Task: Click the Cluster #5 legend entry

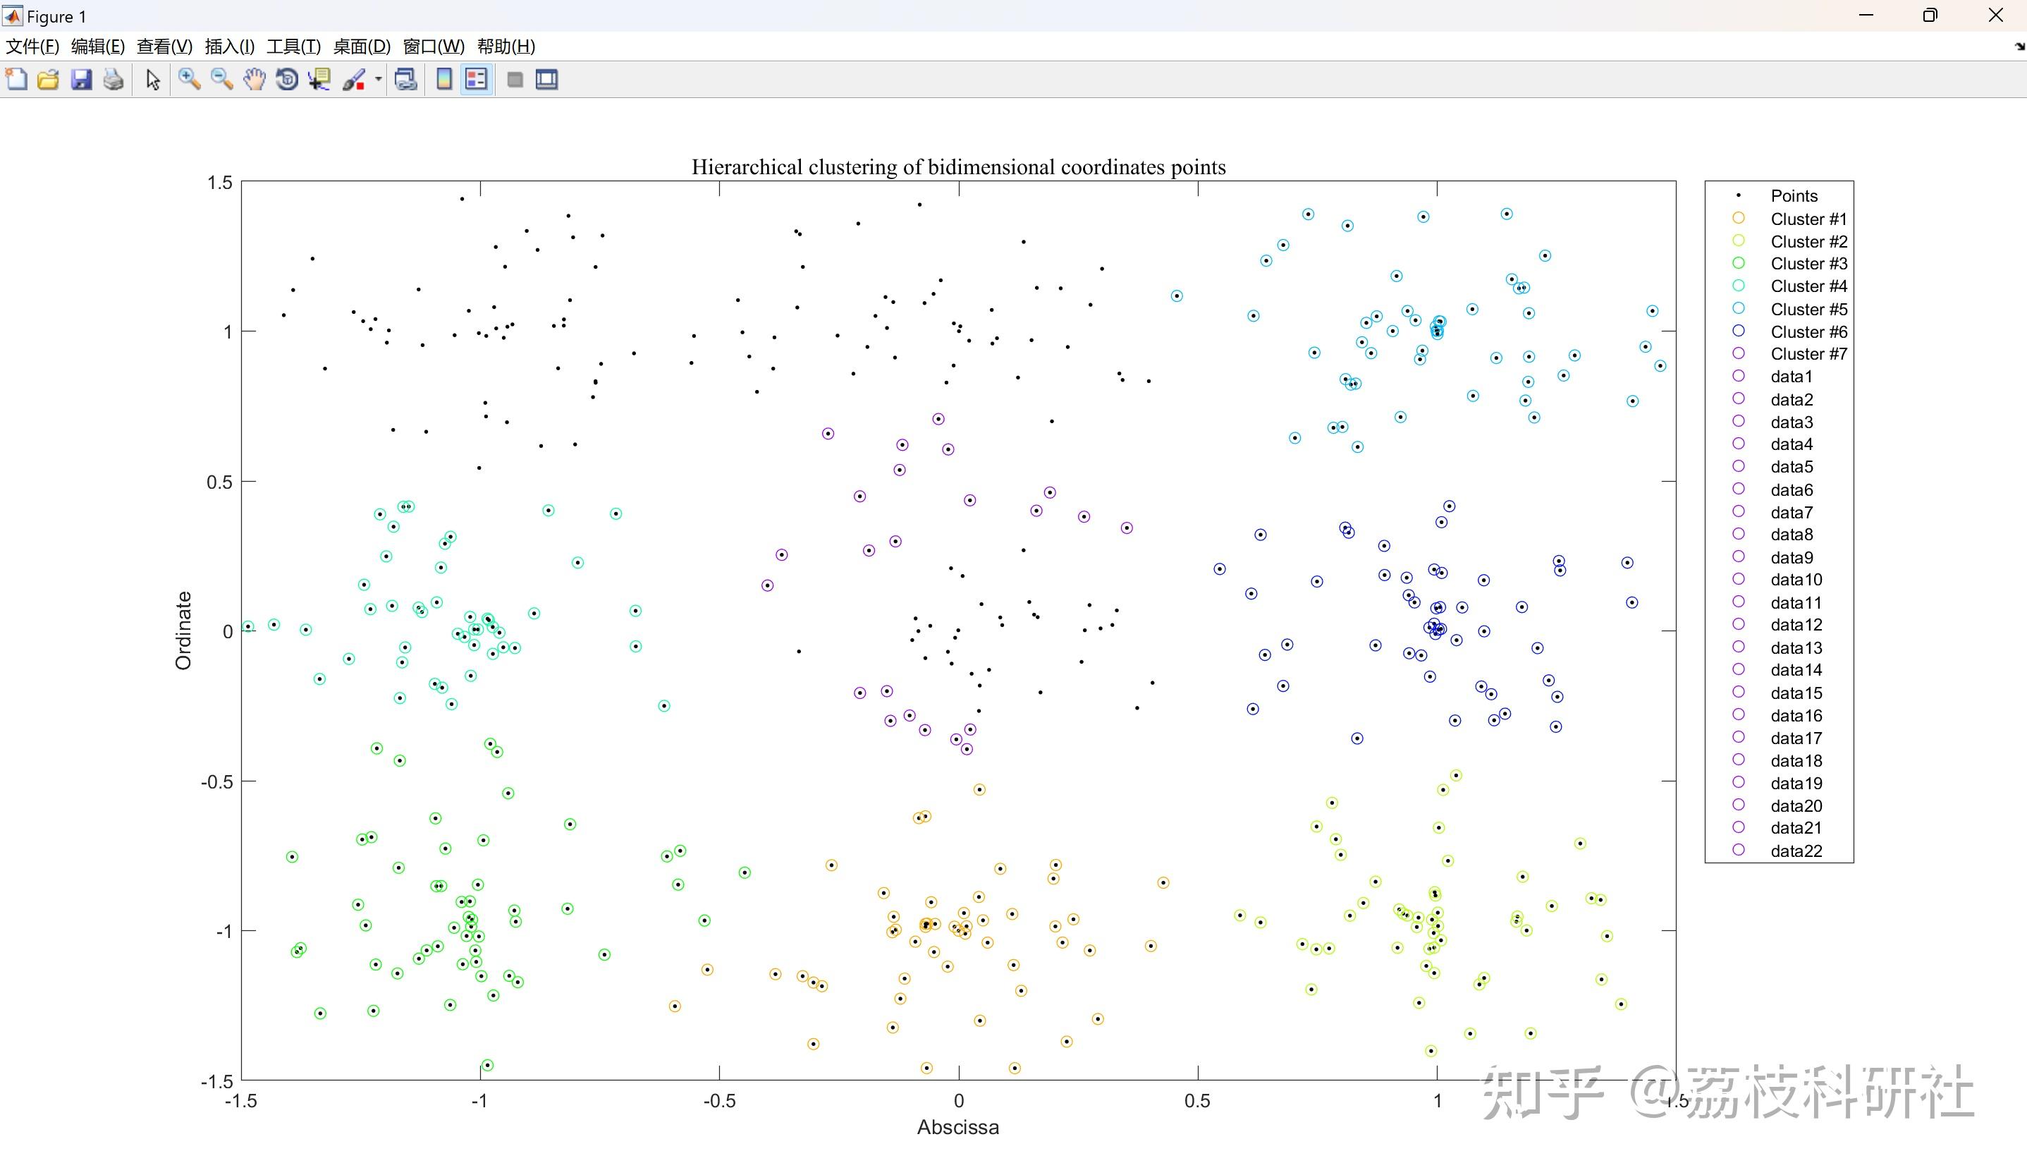Action: [1808, 310]
